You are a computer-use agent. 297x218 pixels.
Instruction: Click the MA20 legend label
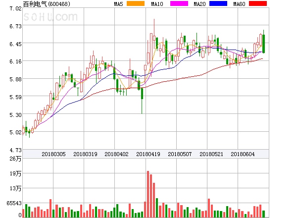(199, 4)
